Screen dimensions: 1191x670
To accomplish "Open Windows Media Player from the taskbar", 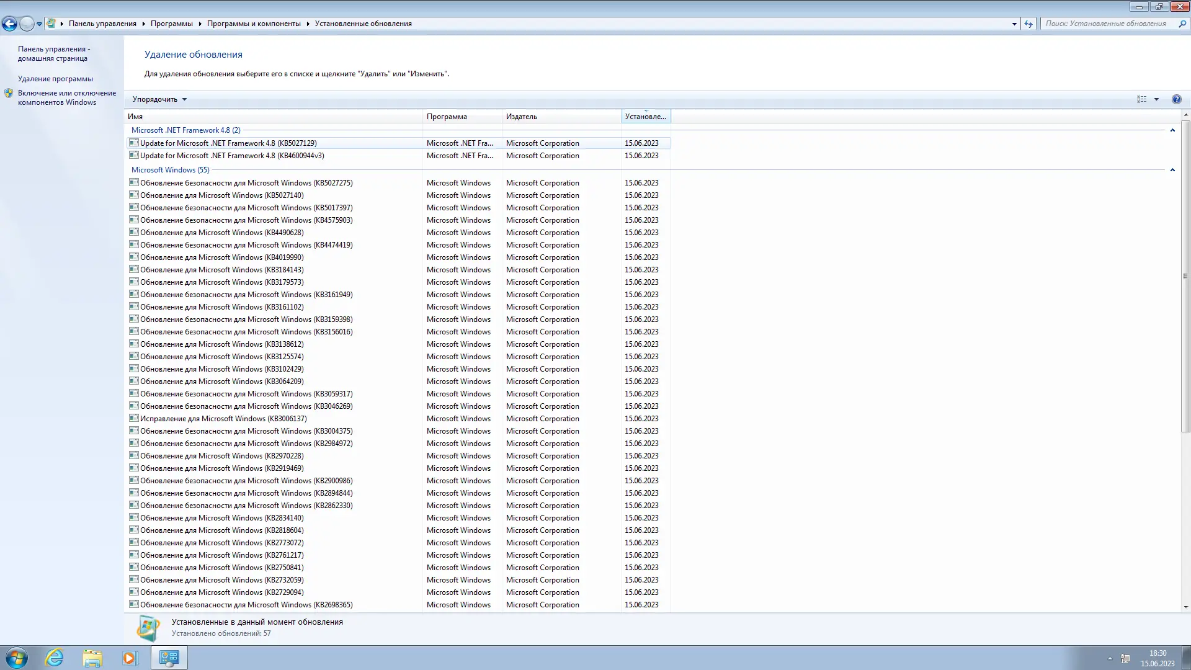I will point(129,658).
